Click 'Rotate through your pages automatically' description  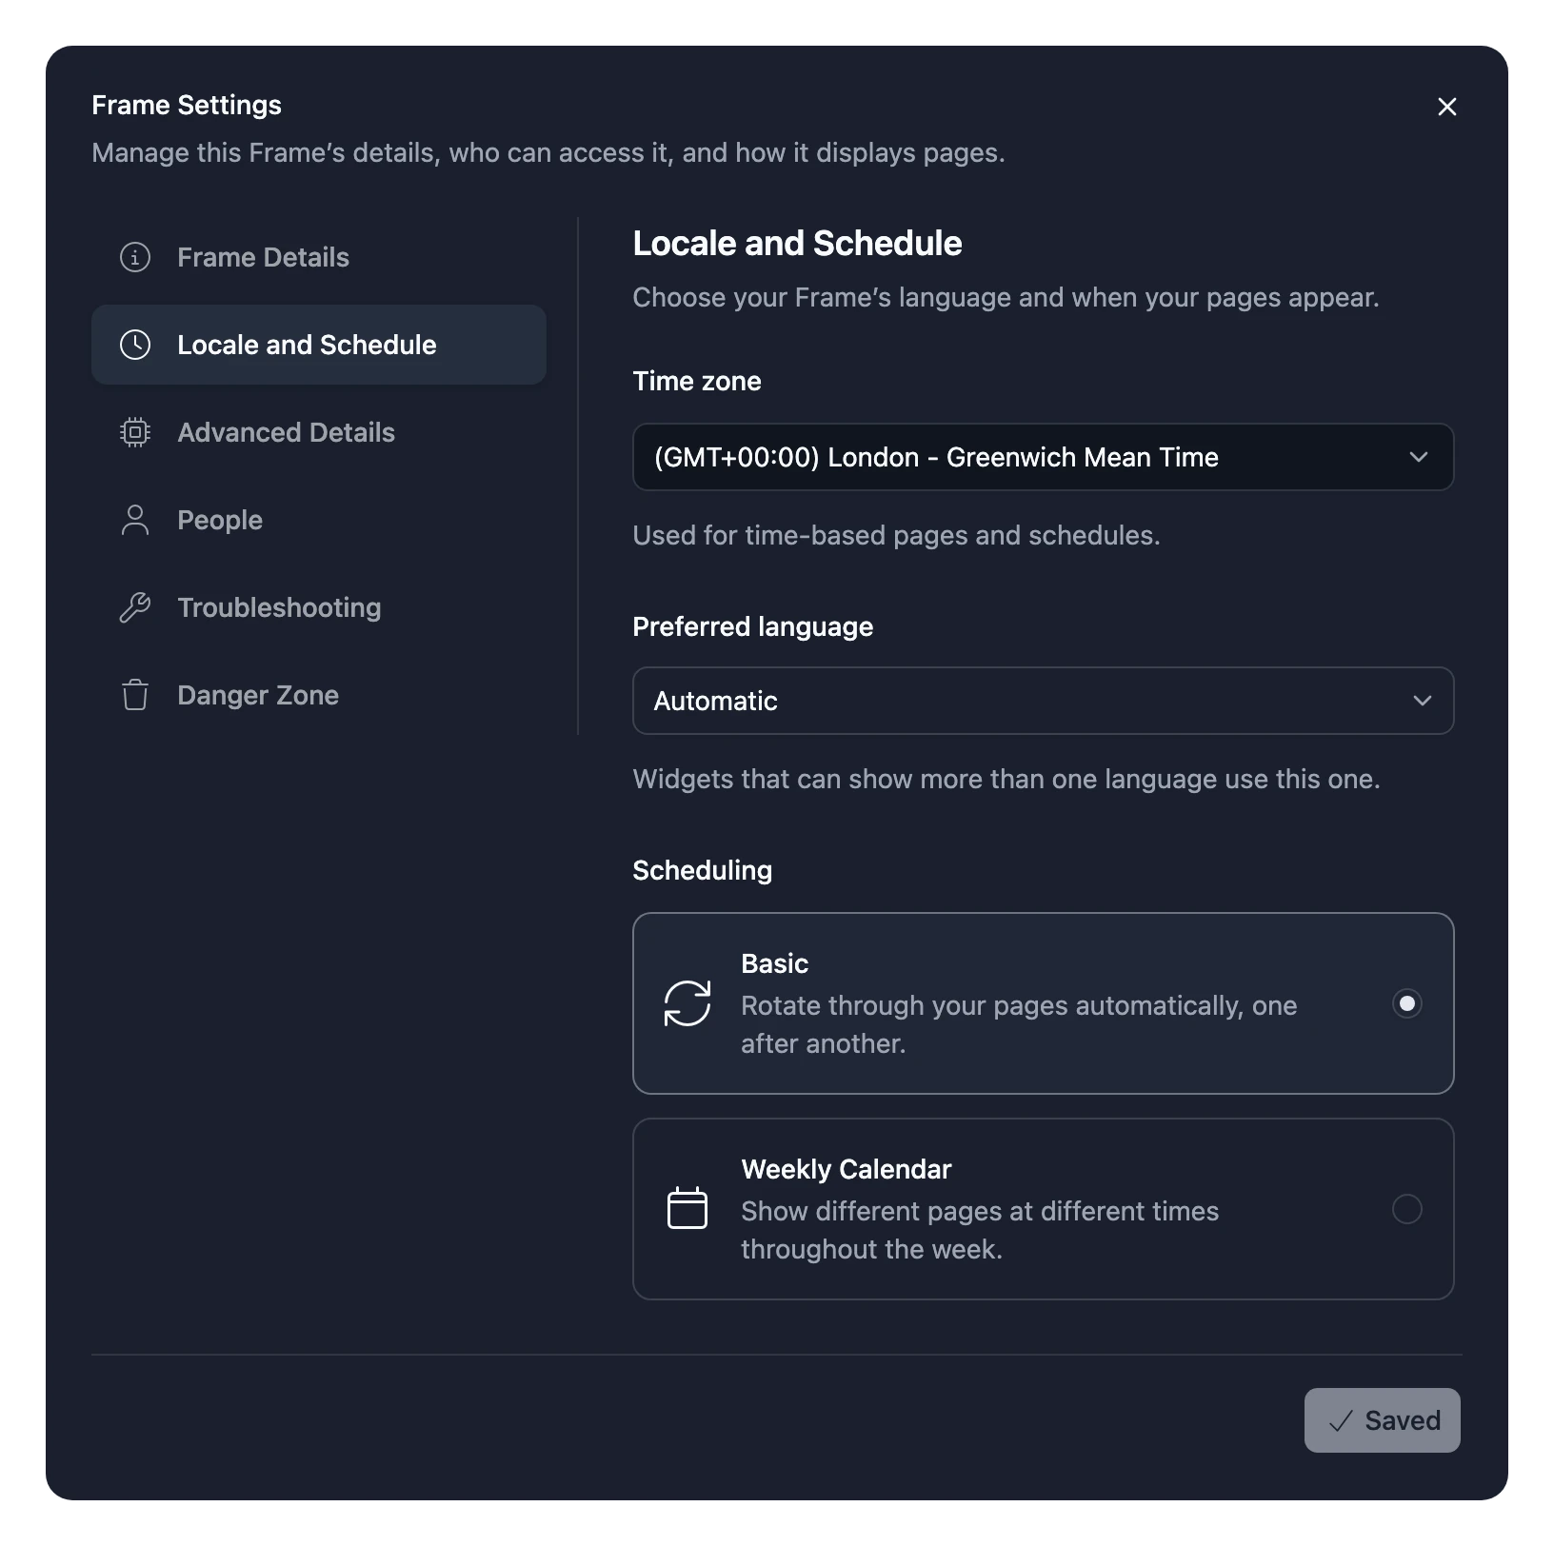(1020, 1024)
